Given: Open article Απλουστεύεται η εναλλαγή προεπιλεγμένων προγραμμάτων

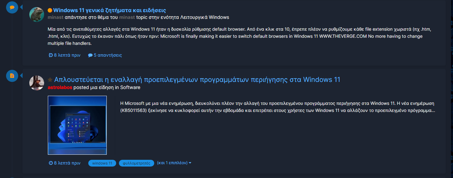Looking at the screenshot, I should (x=197, y=80).
